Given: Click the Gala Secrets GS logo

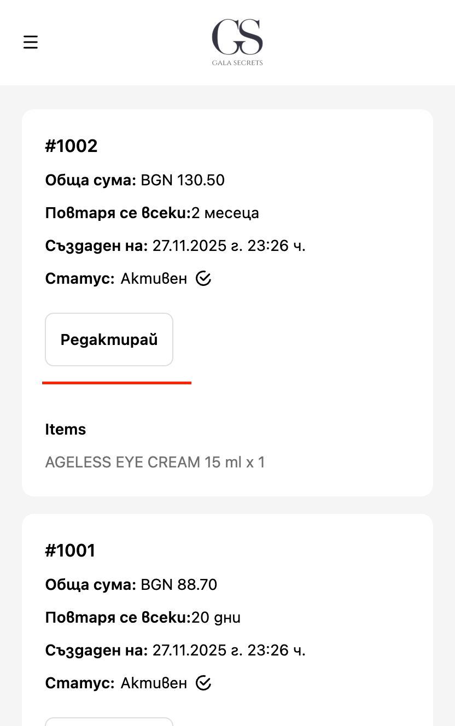Looking at the screenshot, I should (237, 37).
